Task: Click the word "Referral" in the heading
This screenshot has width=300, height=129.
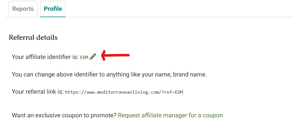Action: [20, 37]
